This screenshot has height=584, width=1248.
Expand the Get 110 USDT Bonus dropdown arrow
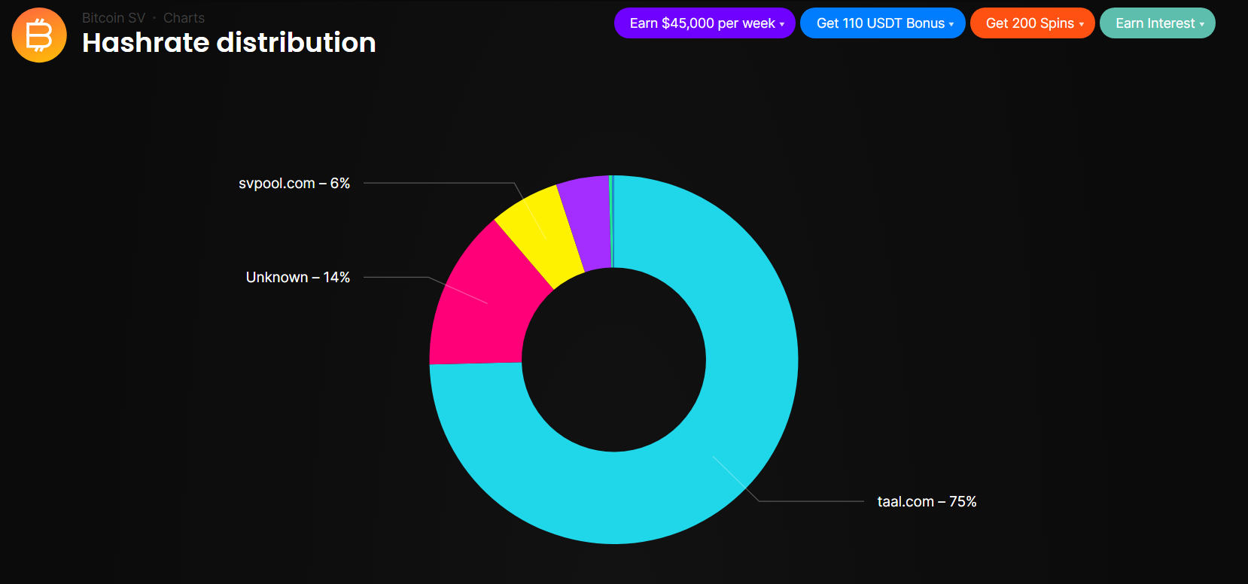pyautogui.click(x=951, y=24)
